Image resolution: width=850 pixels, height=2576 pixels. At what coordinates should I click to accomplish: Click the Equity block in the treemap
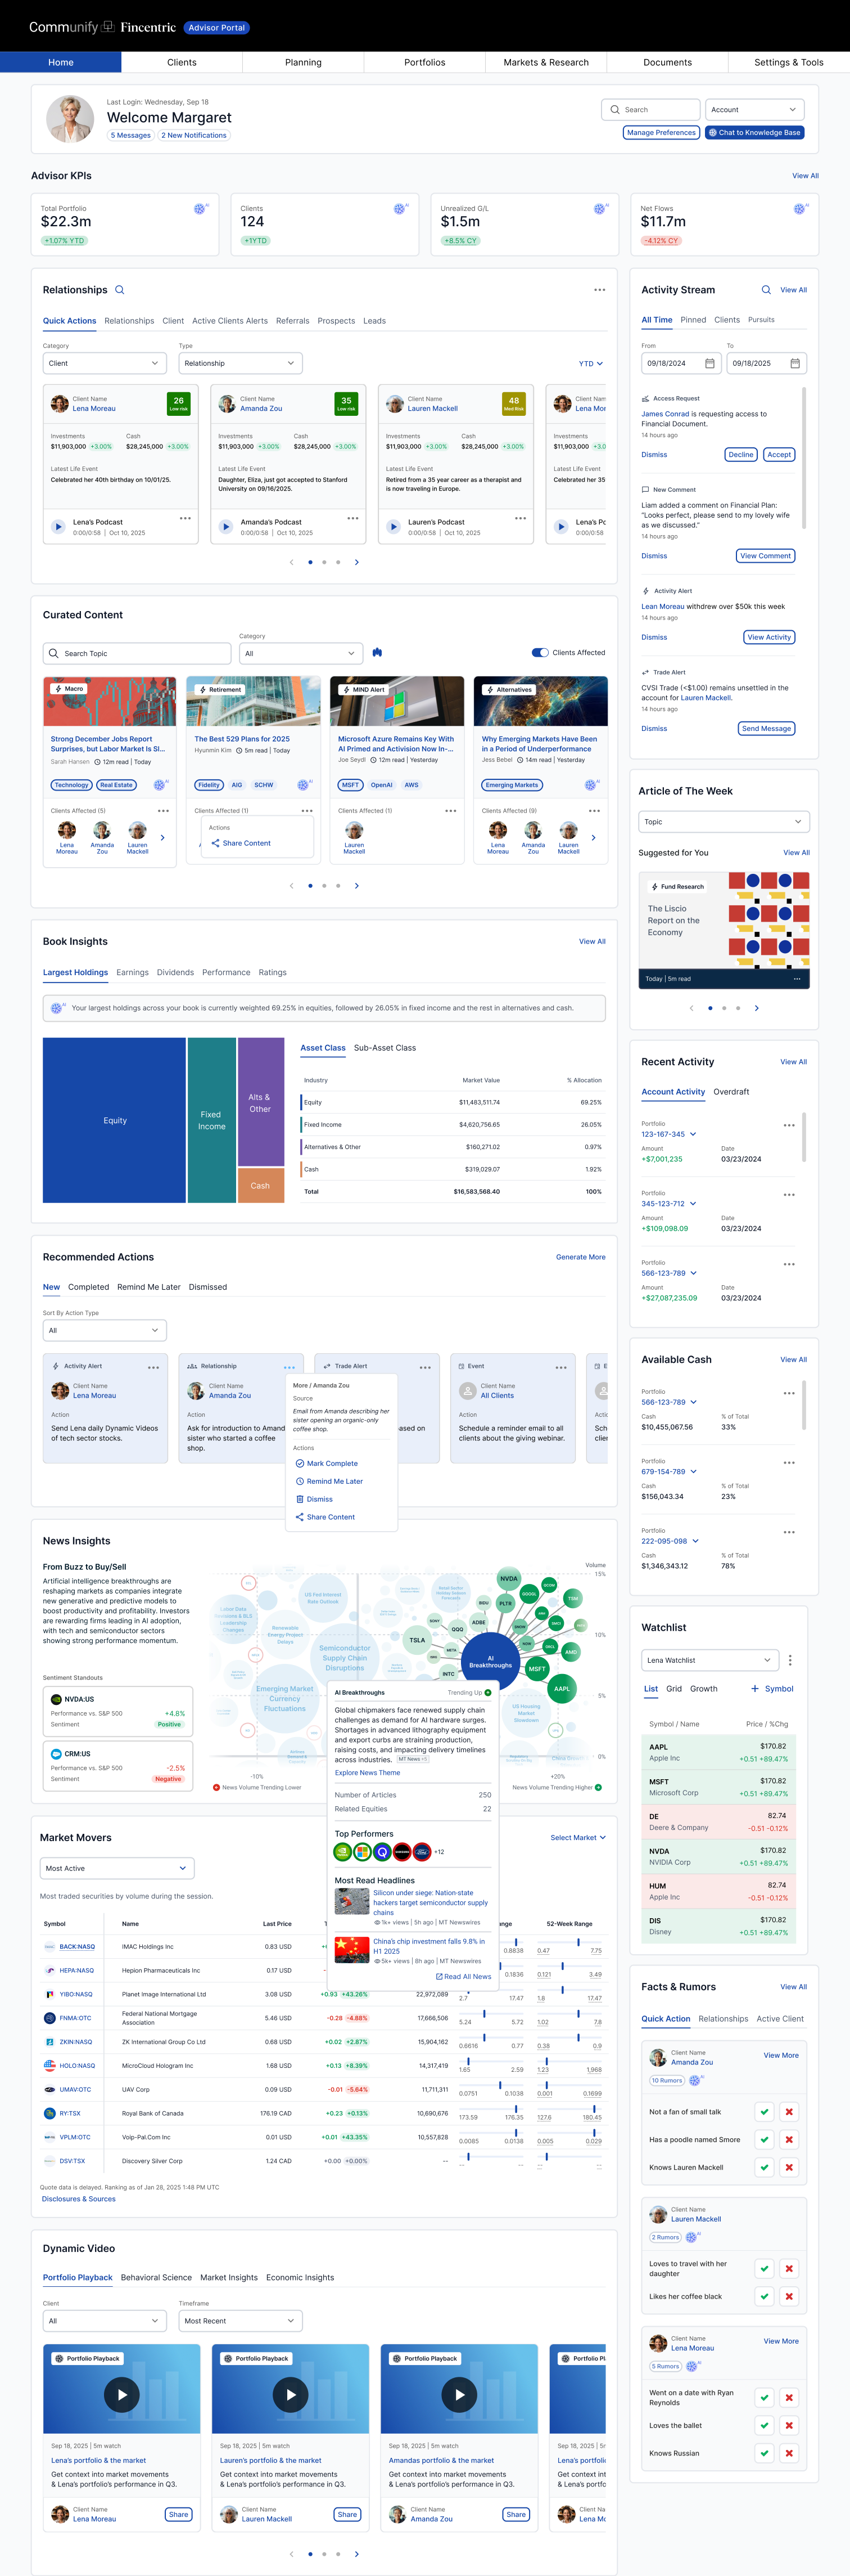coord(114,1120)
